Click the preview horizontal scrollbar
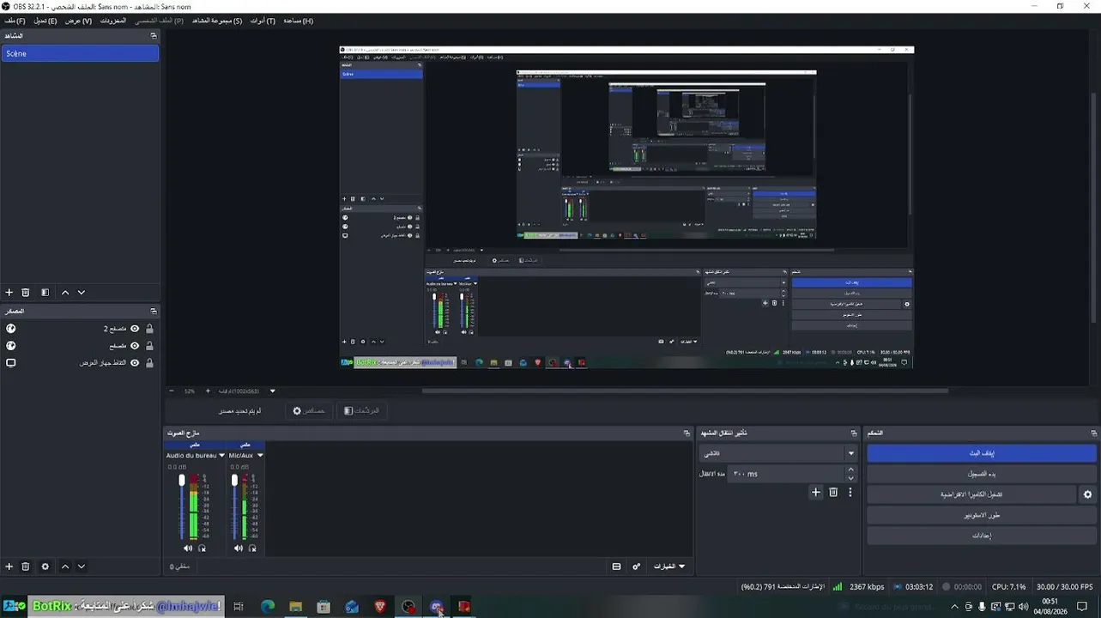Viewport: 1101px width, 618px height. 685,391
